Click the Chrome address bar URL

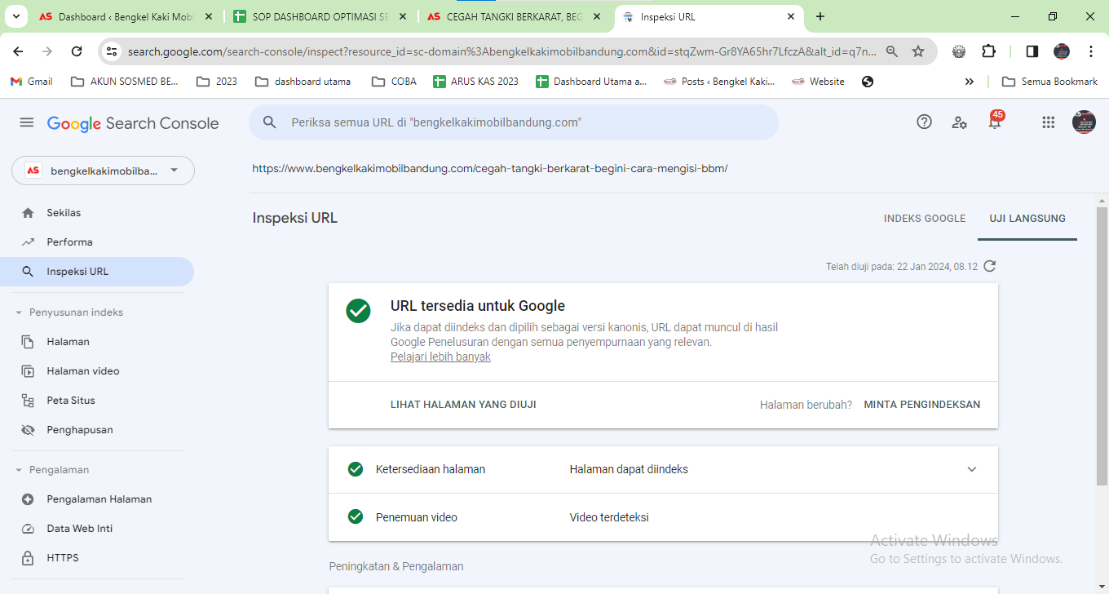click(501, 51)
